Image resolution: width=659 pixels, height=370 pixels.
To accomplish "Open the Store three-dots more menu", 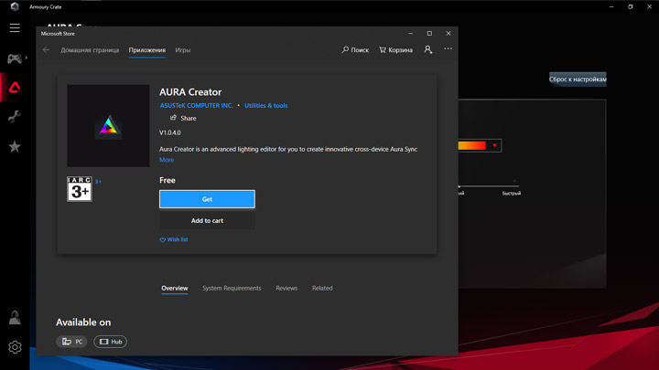I will (x=448, y=49).
